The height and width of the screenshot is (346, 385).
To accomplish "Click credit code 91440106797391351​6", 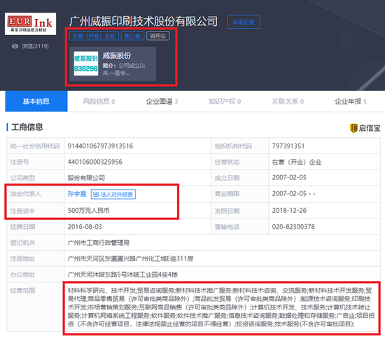I will point(100,146).
